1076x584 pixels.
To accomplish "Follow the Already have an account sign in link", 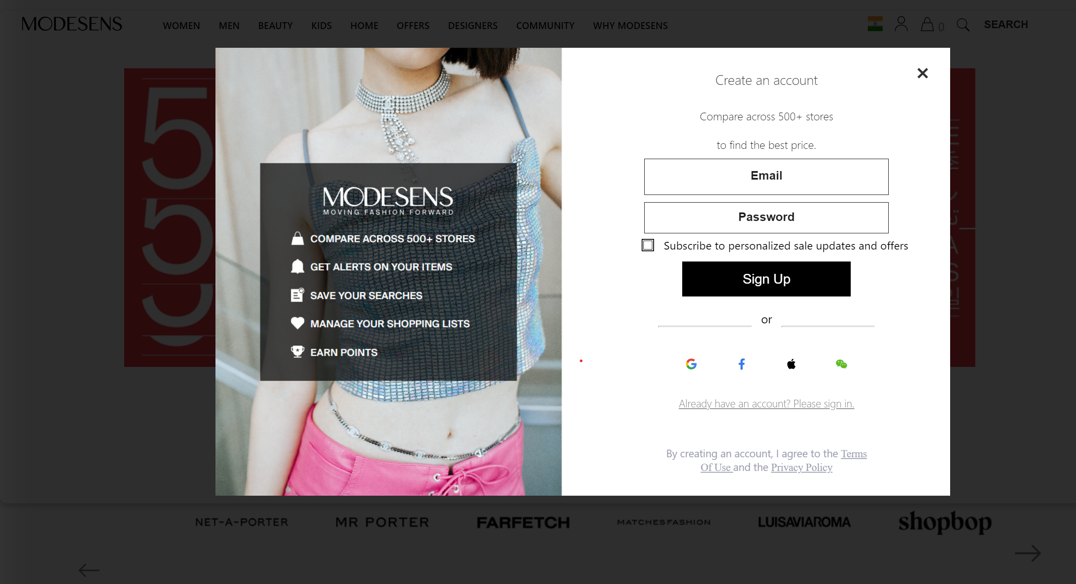I will click(766, 404).
